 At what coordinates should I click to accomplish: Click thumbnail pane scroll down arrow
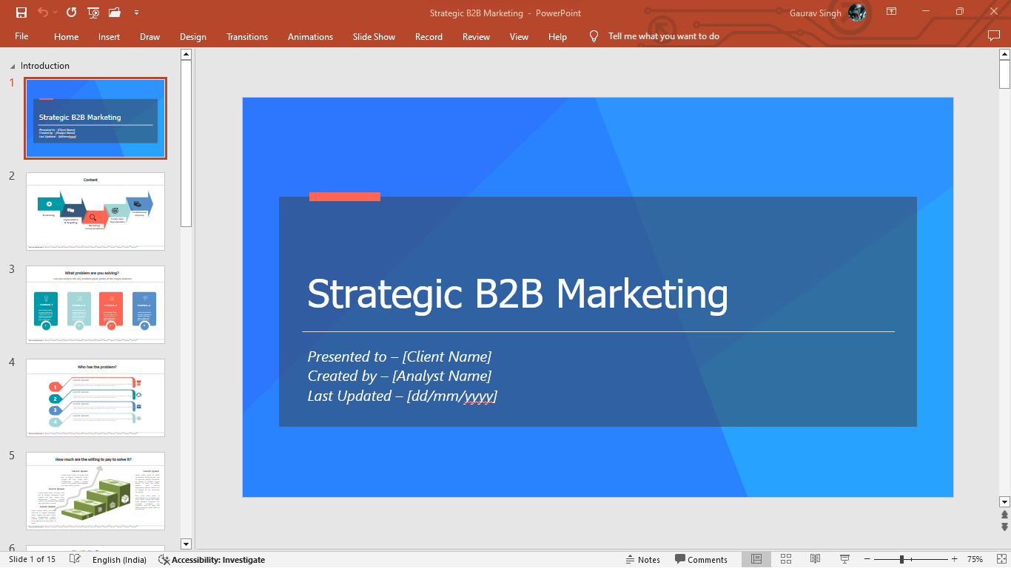[186, 544]
